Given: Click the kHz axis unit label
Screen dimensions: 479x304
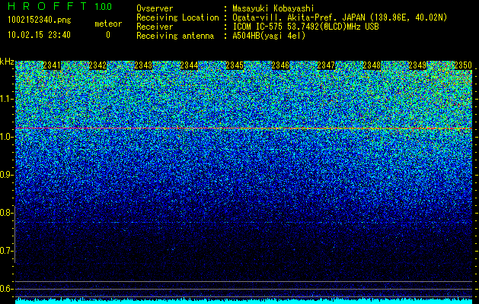Looking at the screenshot, I should [7, 62].
